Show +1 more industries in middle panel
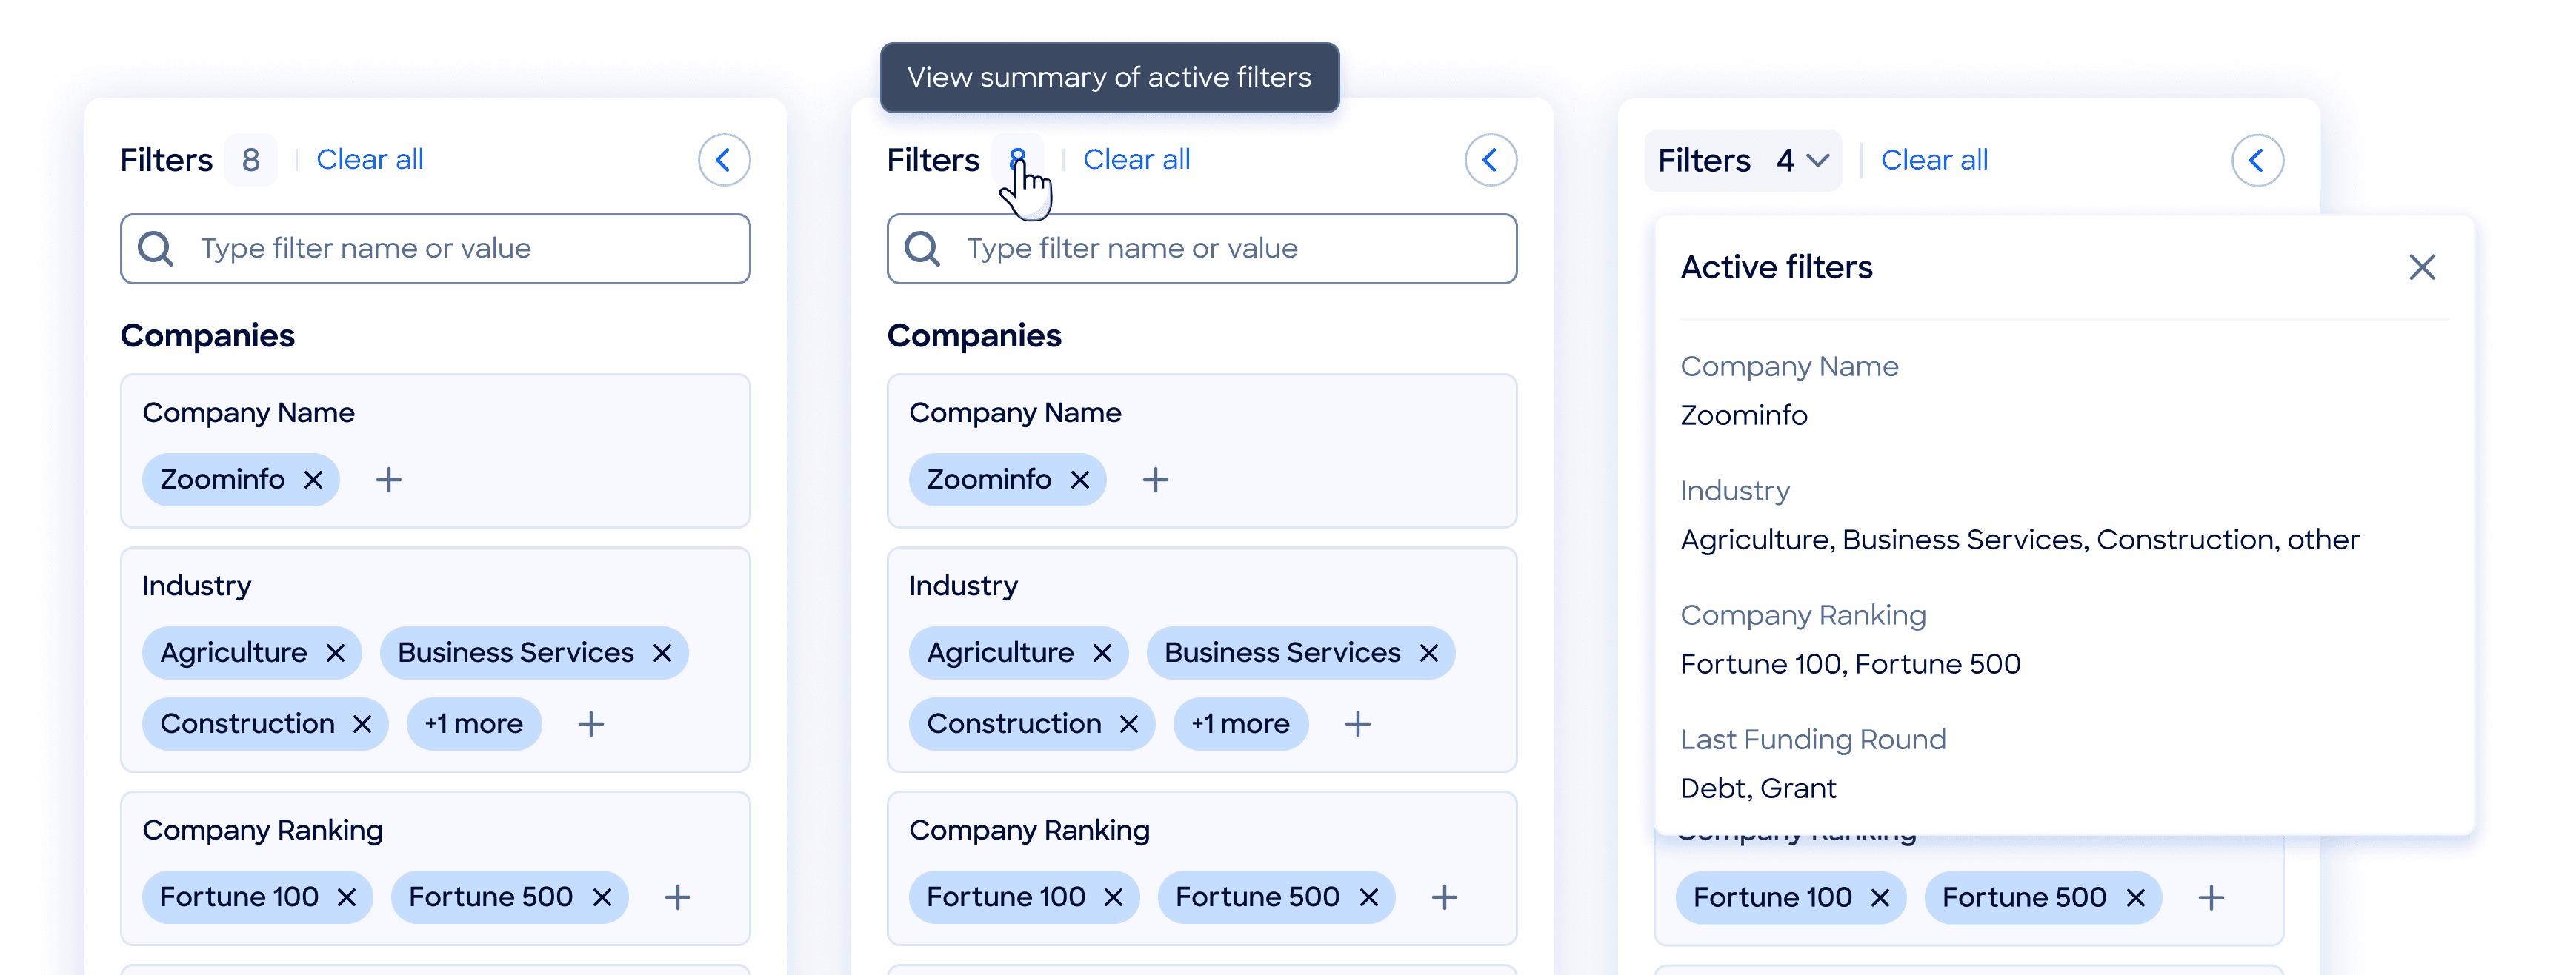 tap(1240, 724)
